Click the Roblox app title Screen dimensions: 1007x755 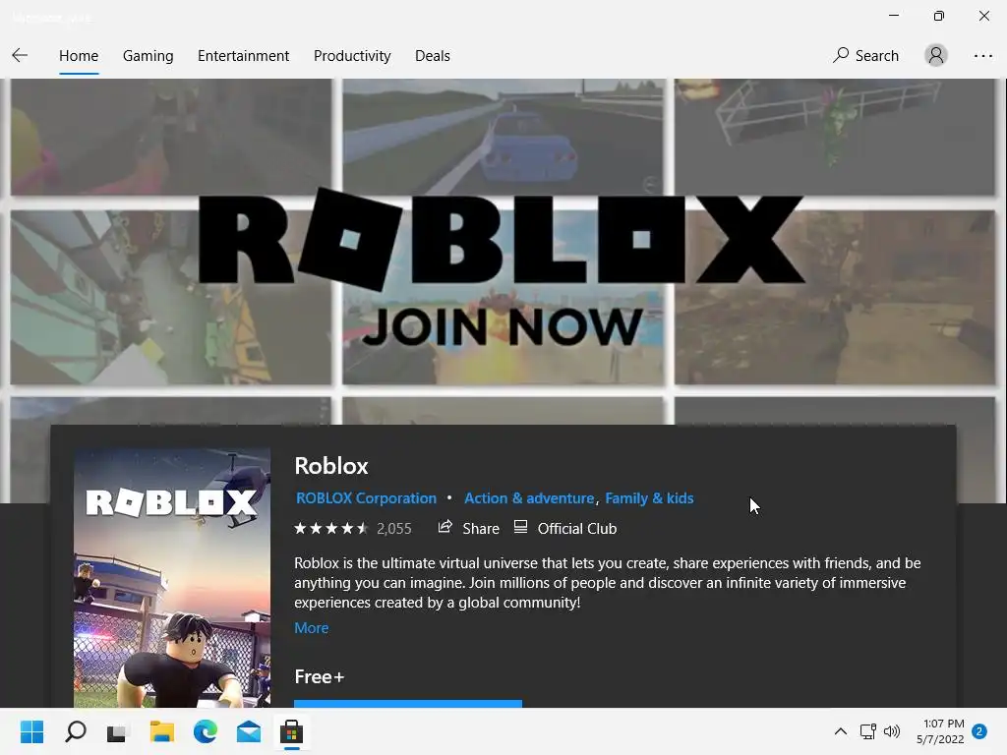tap(331, 466)
